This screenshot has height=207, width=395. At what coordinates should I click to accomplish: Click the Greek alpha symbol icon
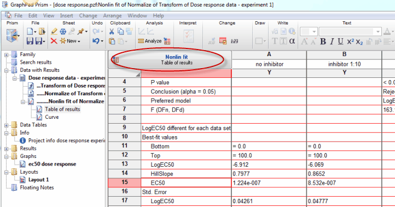coord(292,41)
